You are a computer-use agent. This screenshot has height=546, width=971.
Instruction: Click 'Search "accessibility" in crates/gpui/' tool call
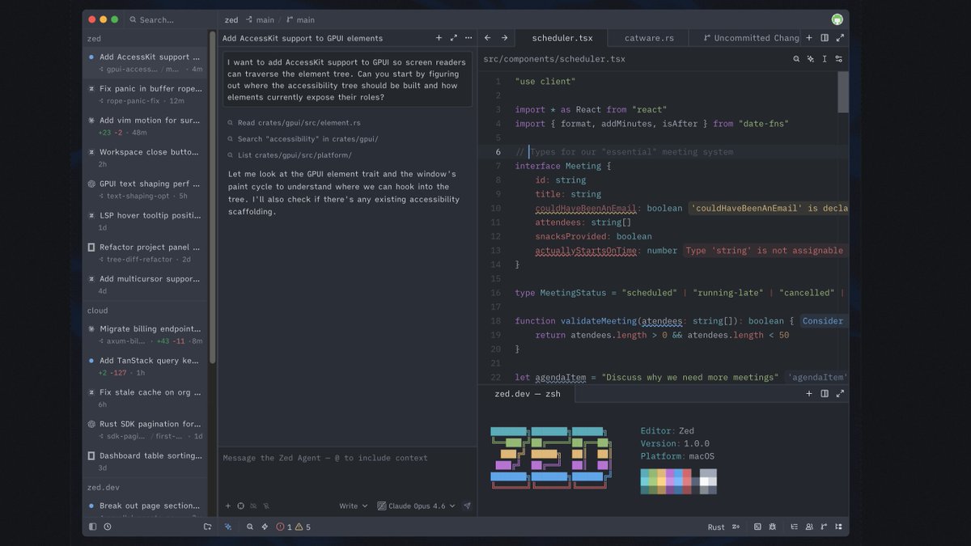tap(302, 139)
